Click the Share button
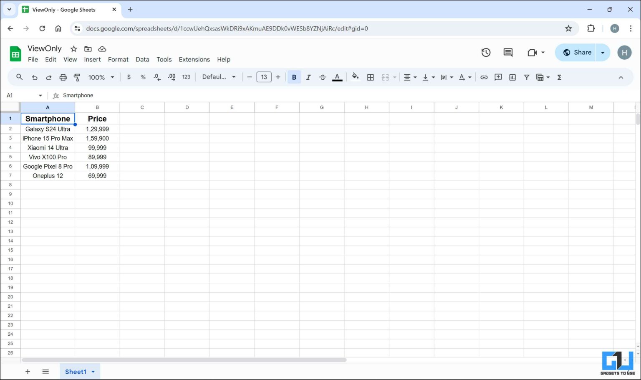This screenshot has width=641, height=380. pyautogui.click(x=577, y=53)
